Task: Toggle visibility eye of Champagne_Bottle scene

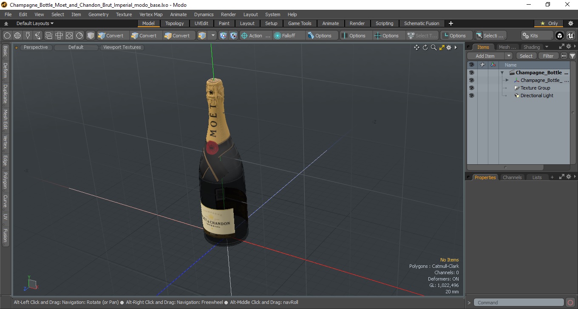Action: 471,73
